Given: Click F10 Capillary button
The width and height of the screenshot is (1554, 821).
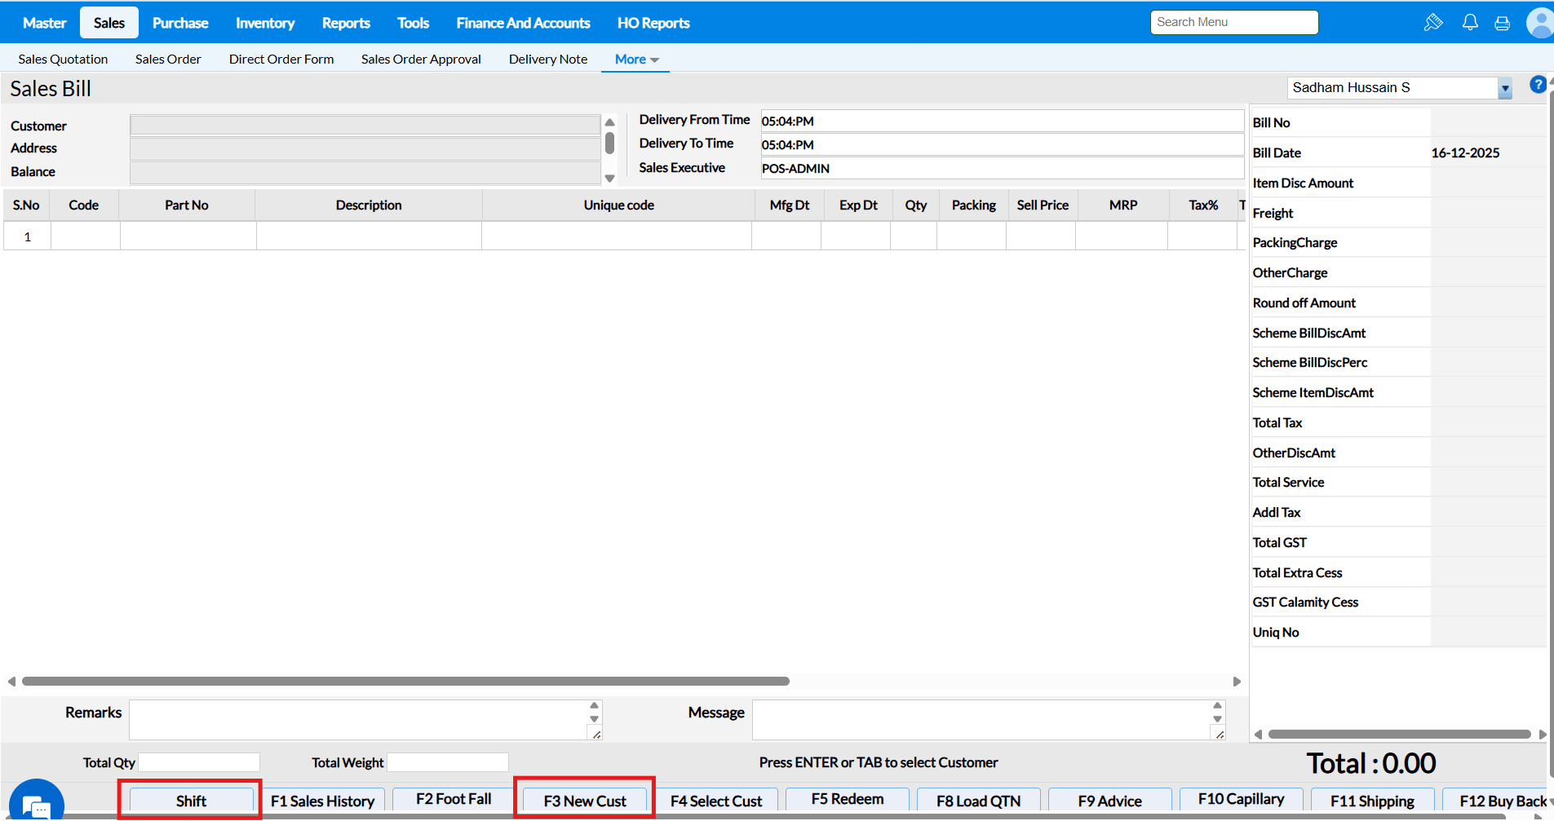Looking at the screenshot, I should point(1242,800).
